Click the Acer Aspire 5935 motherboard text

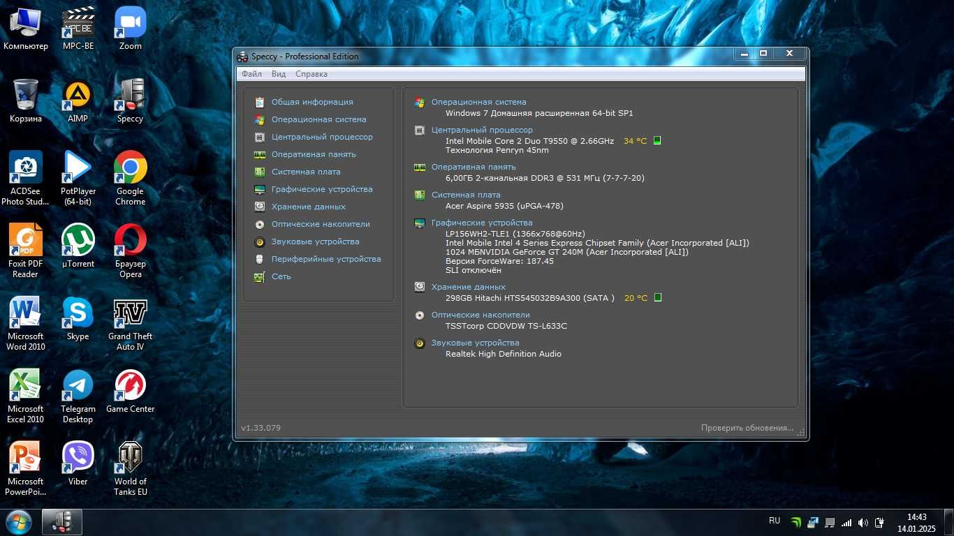504,206
